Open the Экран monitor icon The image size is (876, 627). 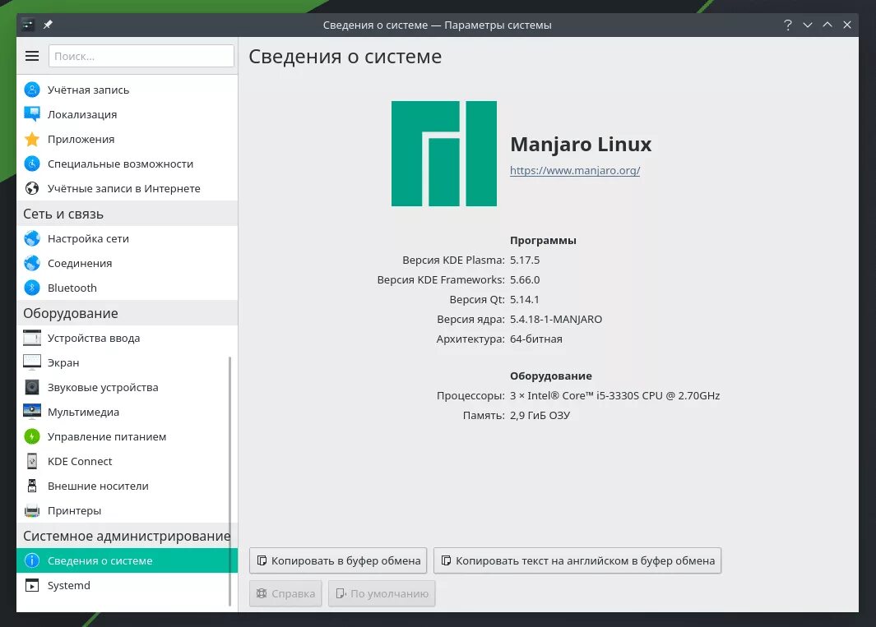tap(32, 362)
